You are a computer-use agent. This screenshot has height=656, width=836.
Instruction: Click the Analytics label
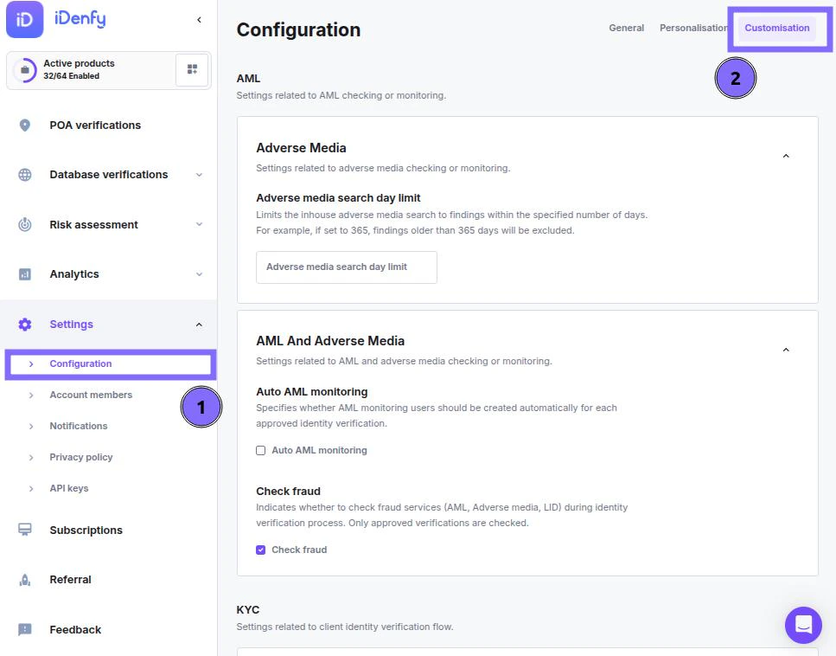74,274
